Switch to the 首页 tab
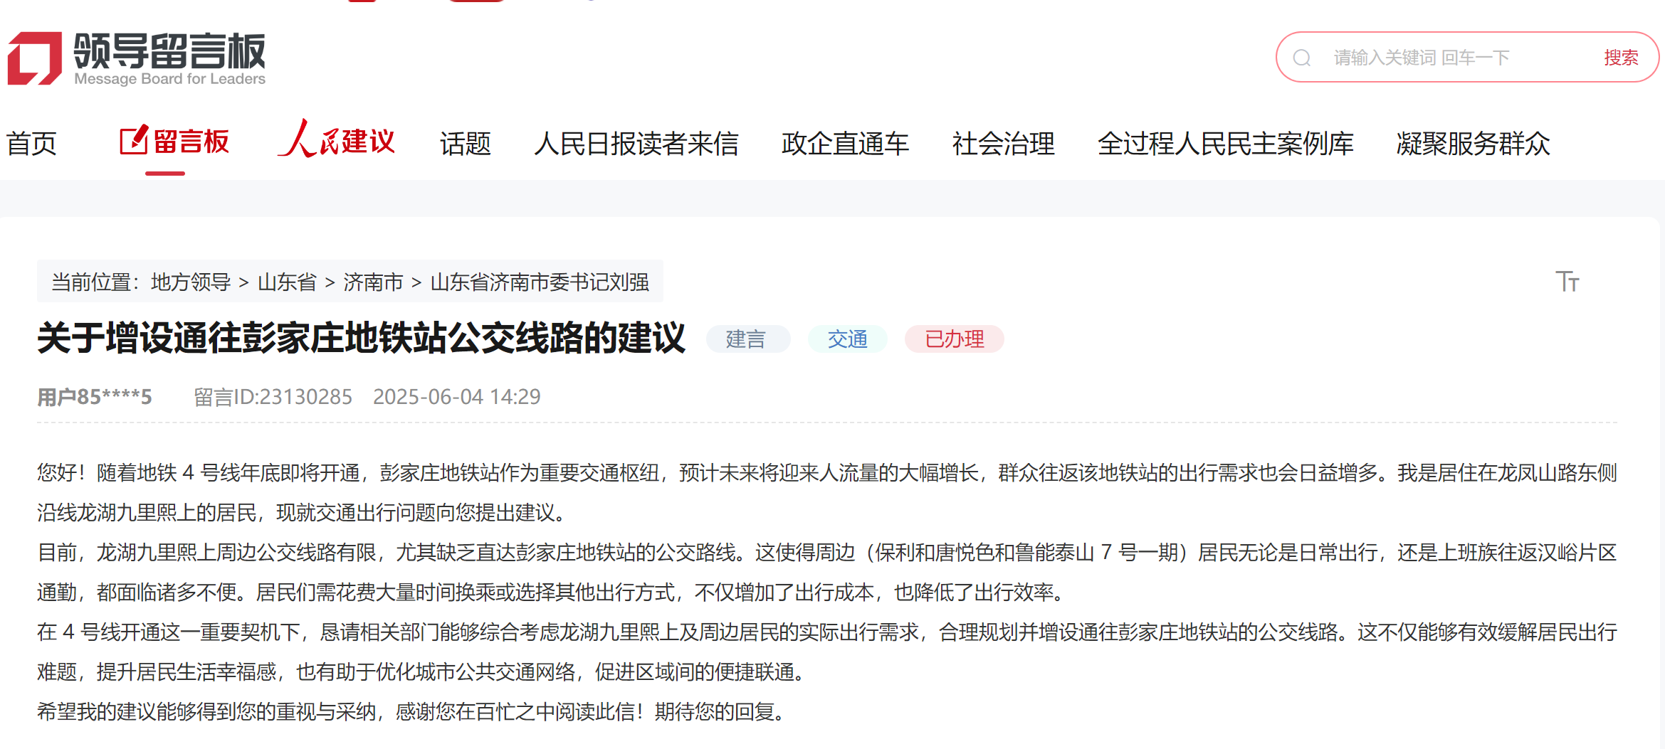This screenshot has height=749, width=1665. click(31, 142)
